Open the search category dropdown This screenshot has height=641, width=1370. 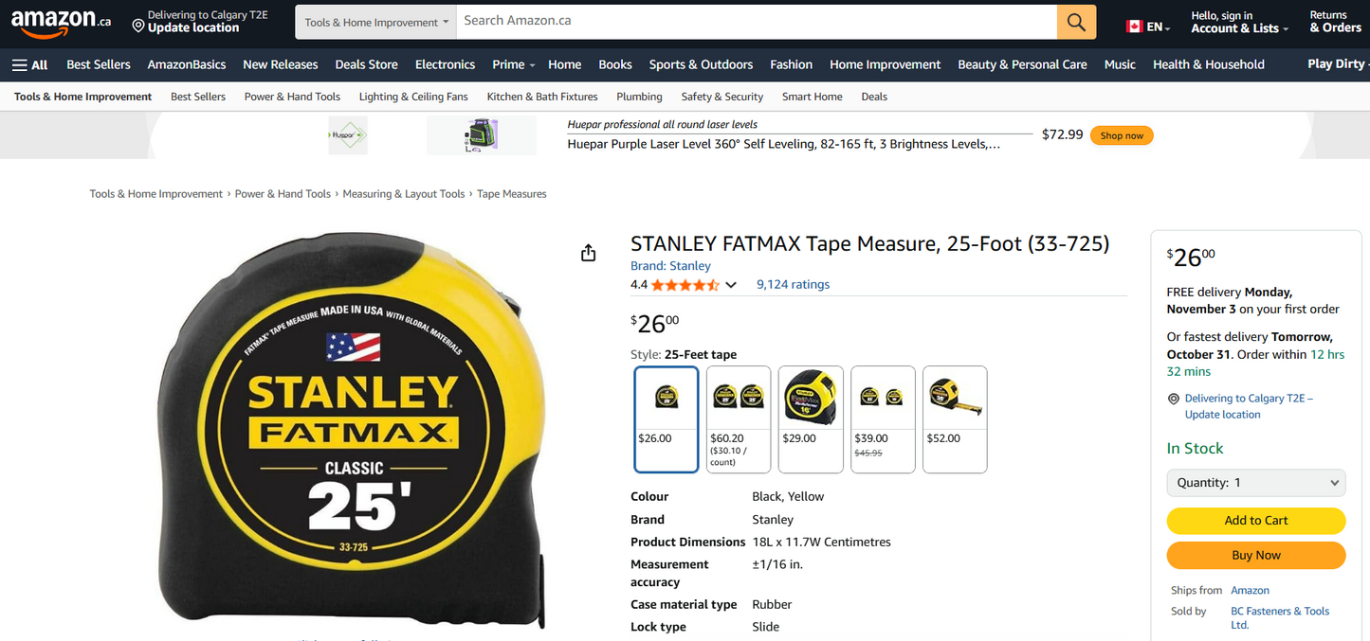pos(374,20)
